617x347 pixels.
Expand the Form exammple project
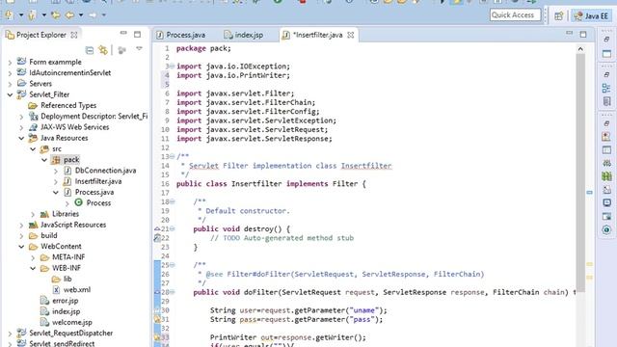point(11,62)
